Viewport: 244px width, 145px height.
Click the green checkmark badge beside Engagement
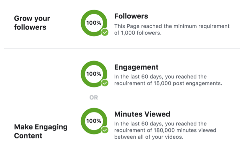(x=105, y=83)
